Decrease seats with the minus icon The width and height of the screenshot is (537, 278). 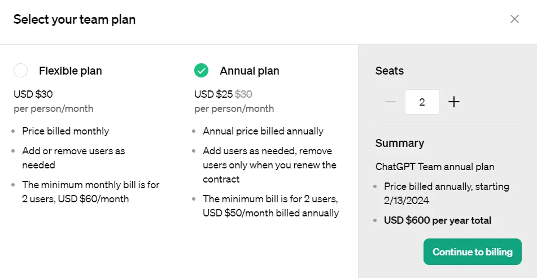tap(390, 102)
